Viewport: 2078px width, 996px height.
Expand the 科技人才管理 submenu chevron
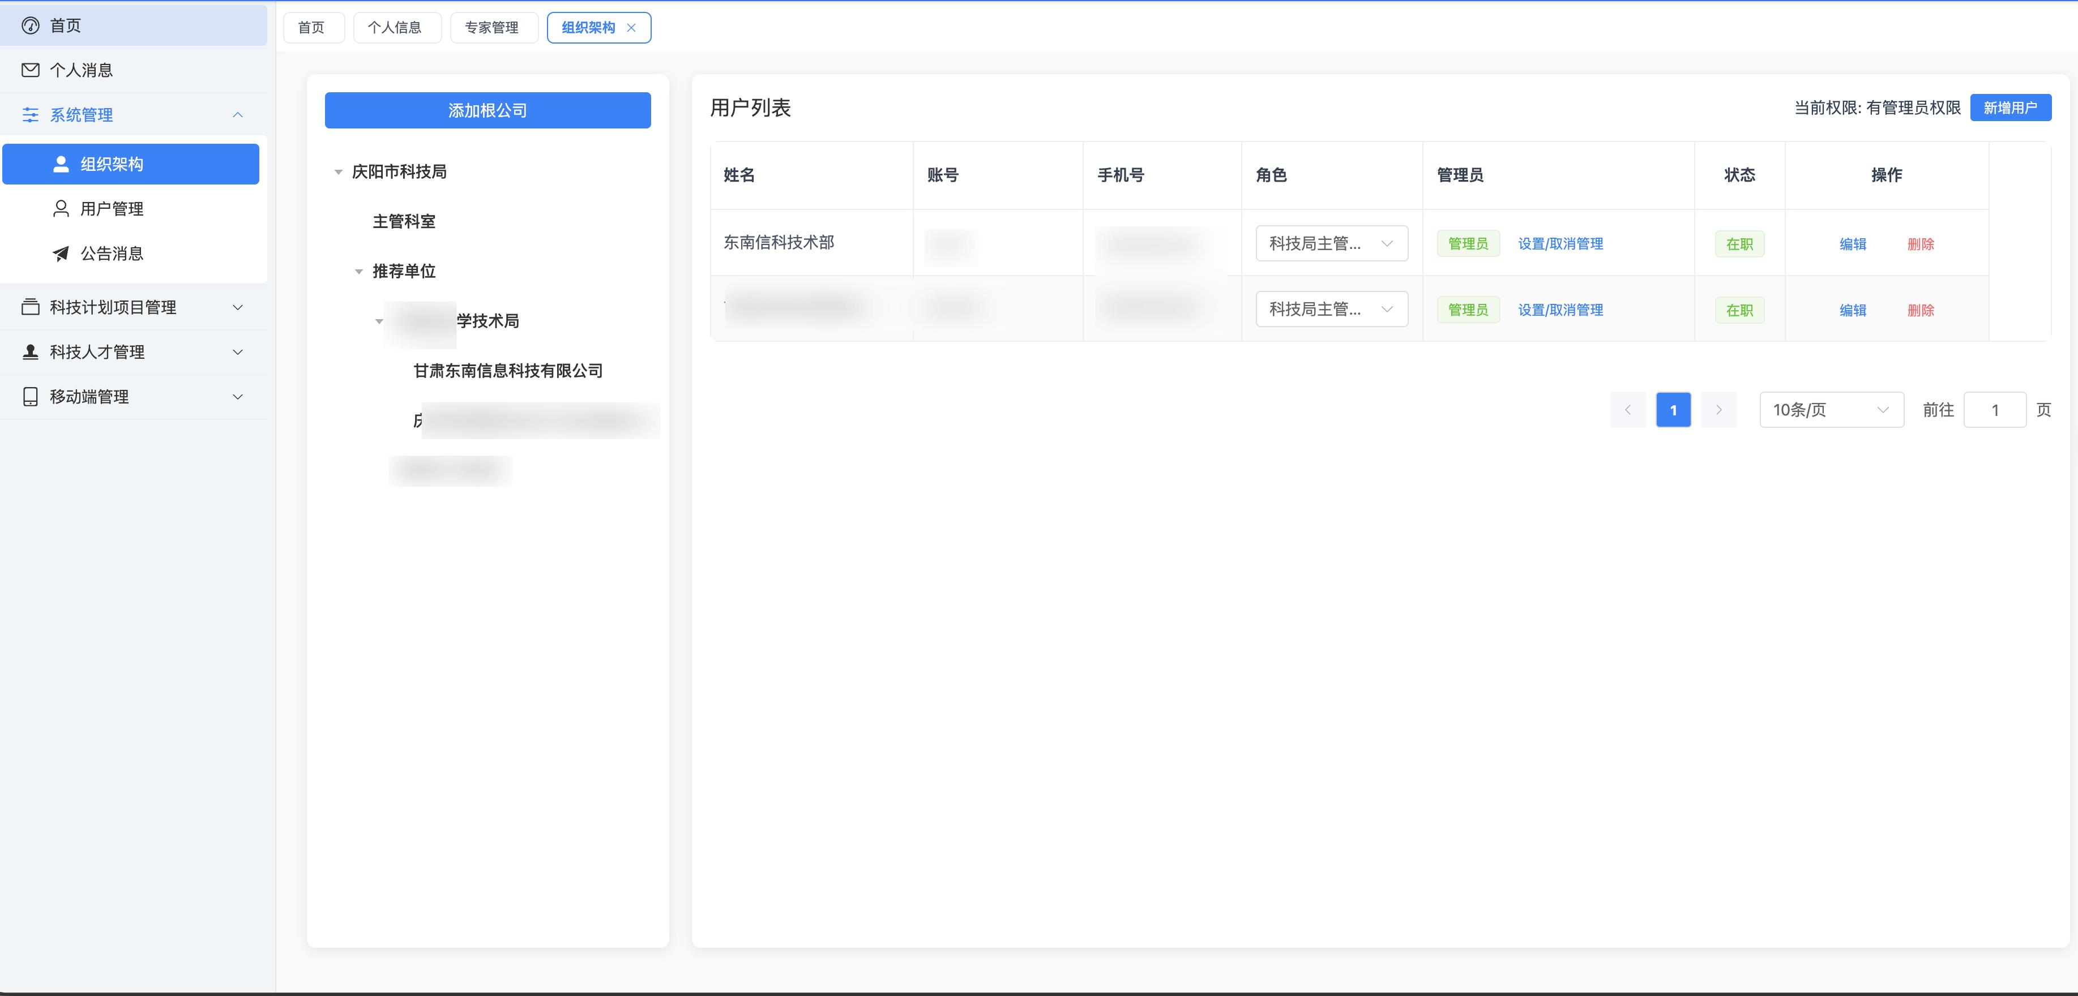coord(238,351)
